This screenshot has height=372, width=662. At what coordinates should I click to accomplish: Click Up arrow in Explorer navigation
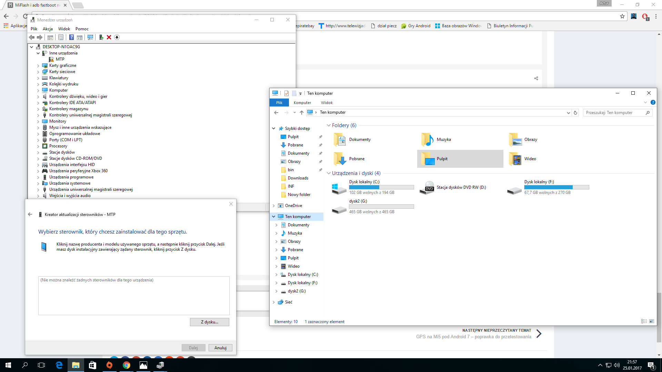coord(302,113)
